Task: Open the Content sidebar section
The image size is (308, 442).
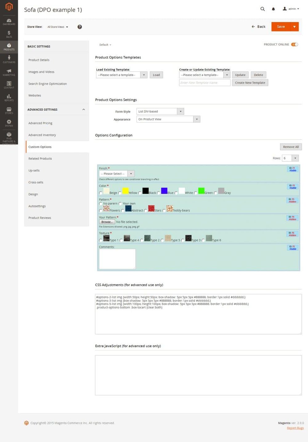Action: point(9,85)
